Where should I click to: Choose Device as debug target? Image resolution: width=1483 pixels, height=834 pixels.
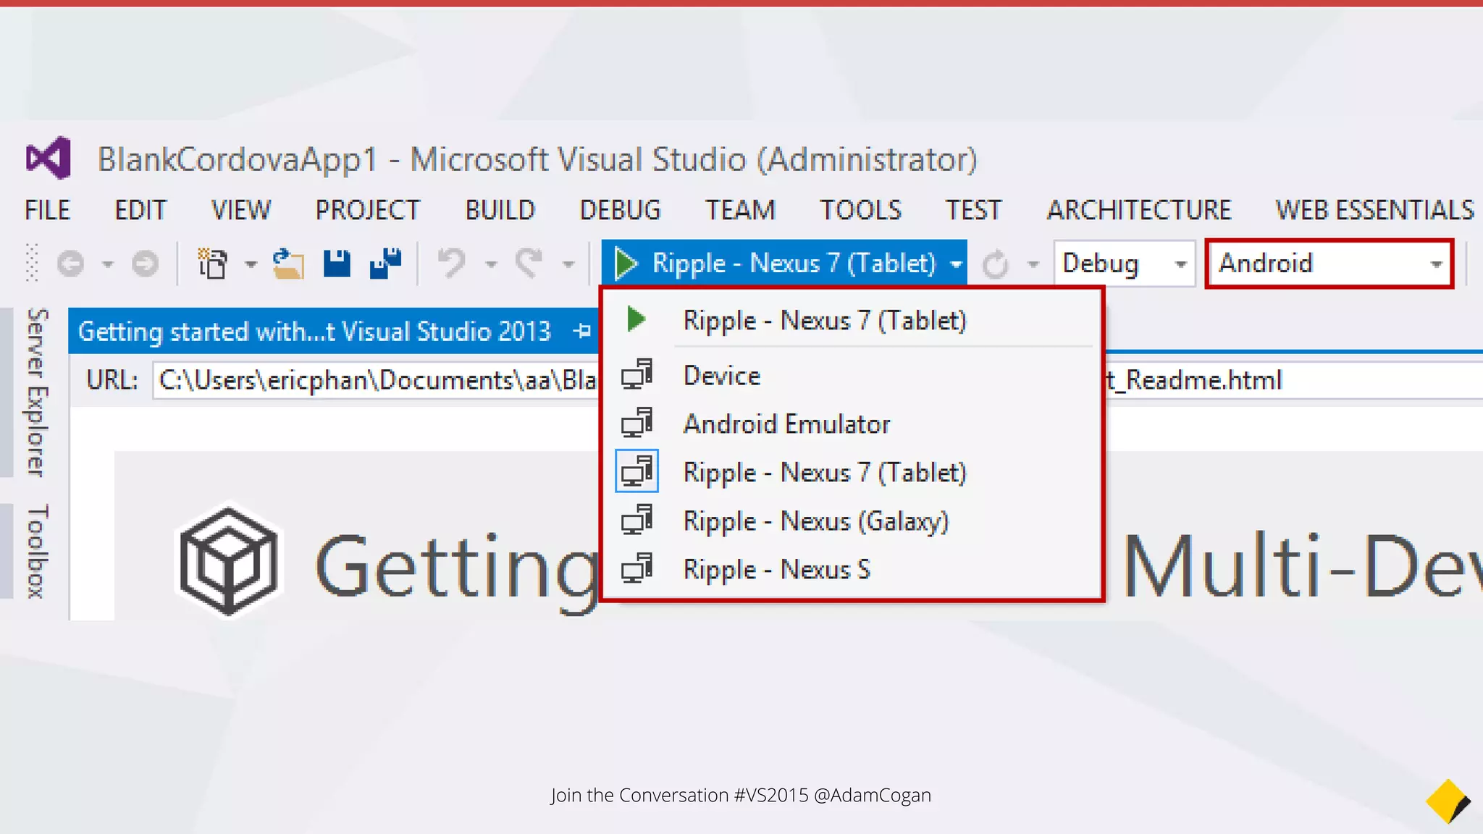852,375
